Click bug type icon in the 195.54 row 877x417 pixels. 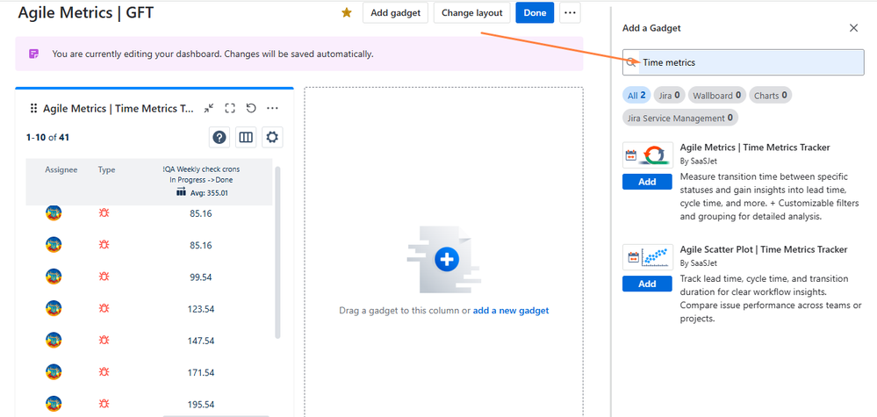[x=104, y=404]
